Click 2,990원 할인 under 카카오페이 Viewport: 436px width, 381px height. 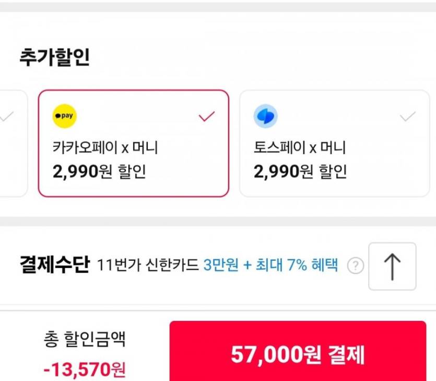[99, 171]
